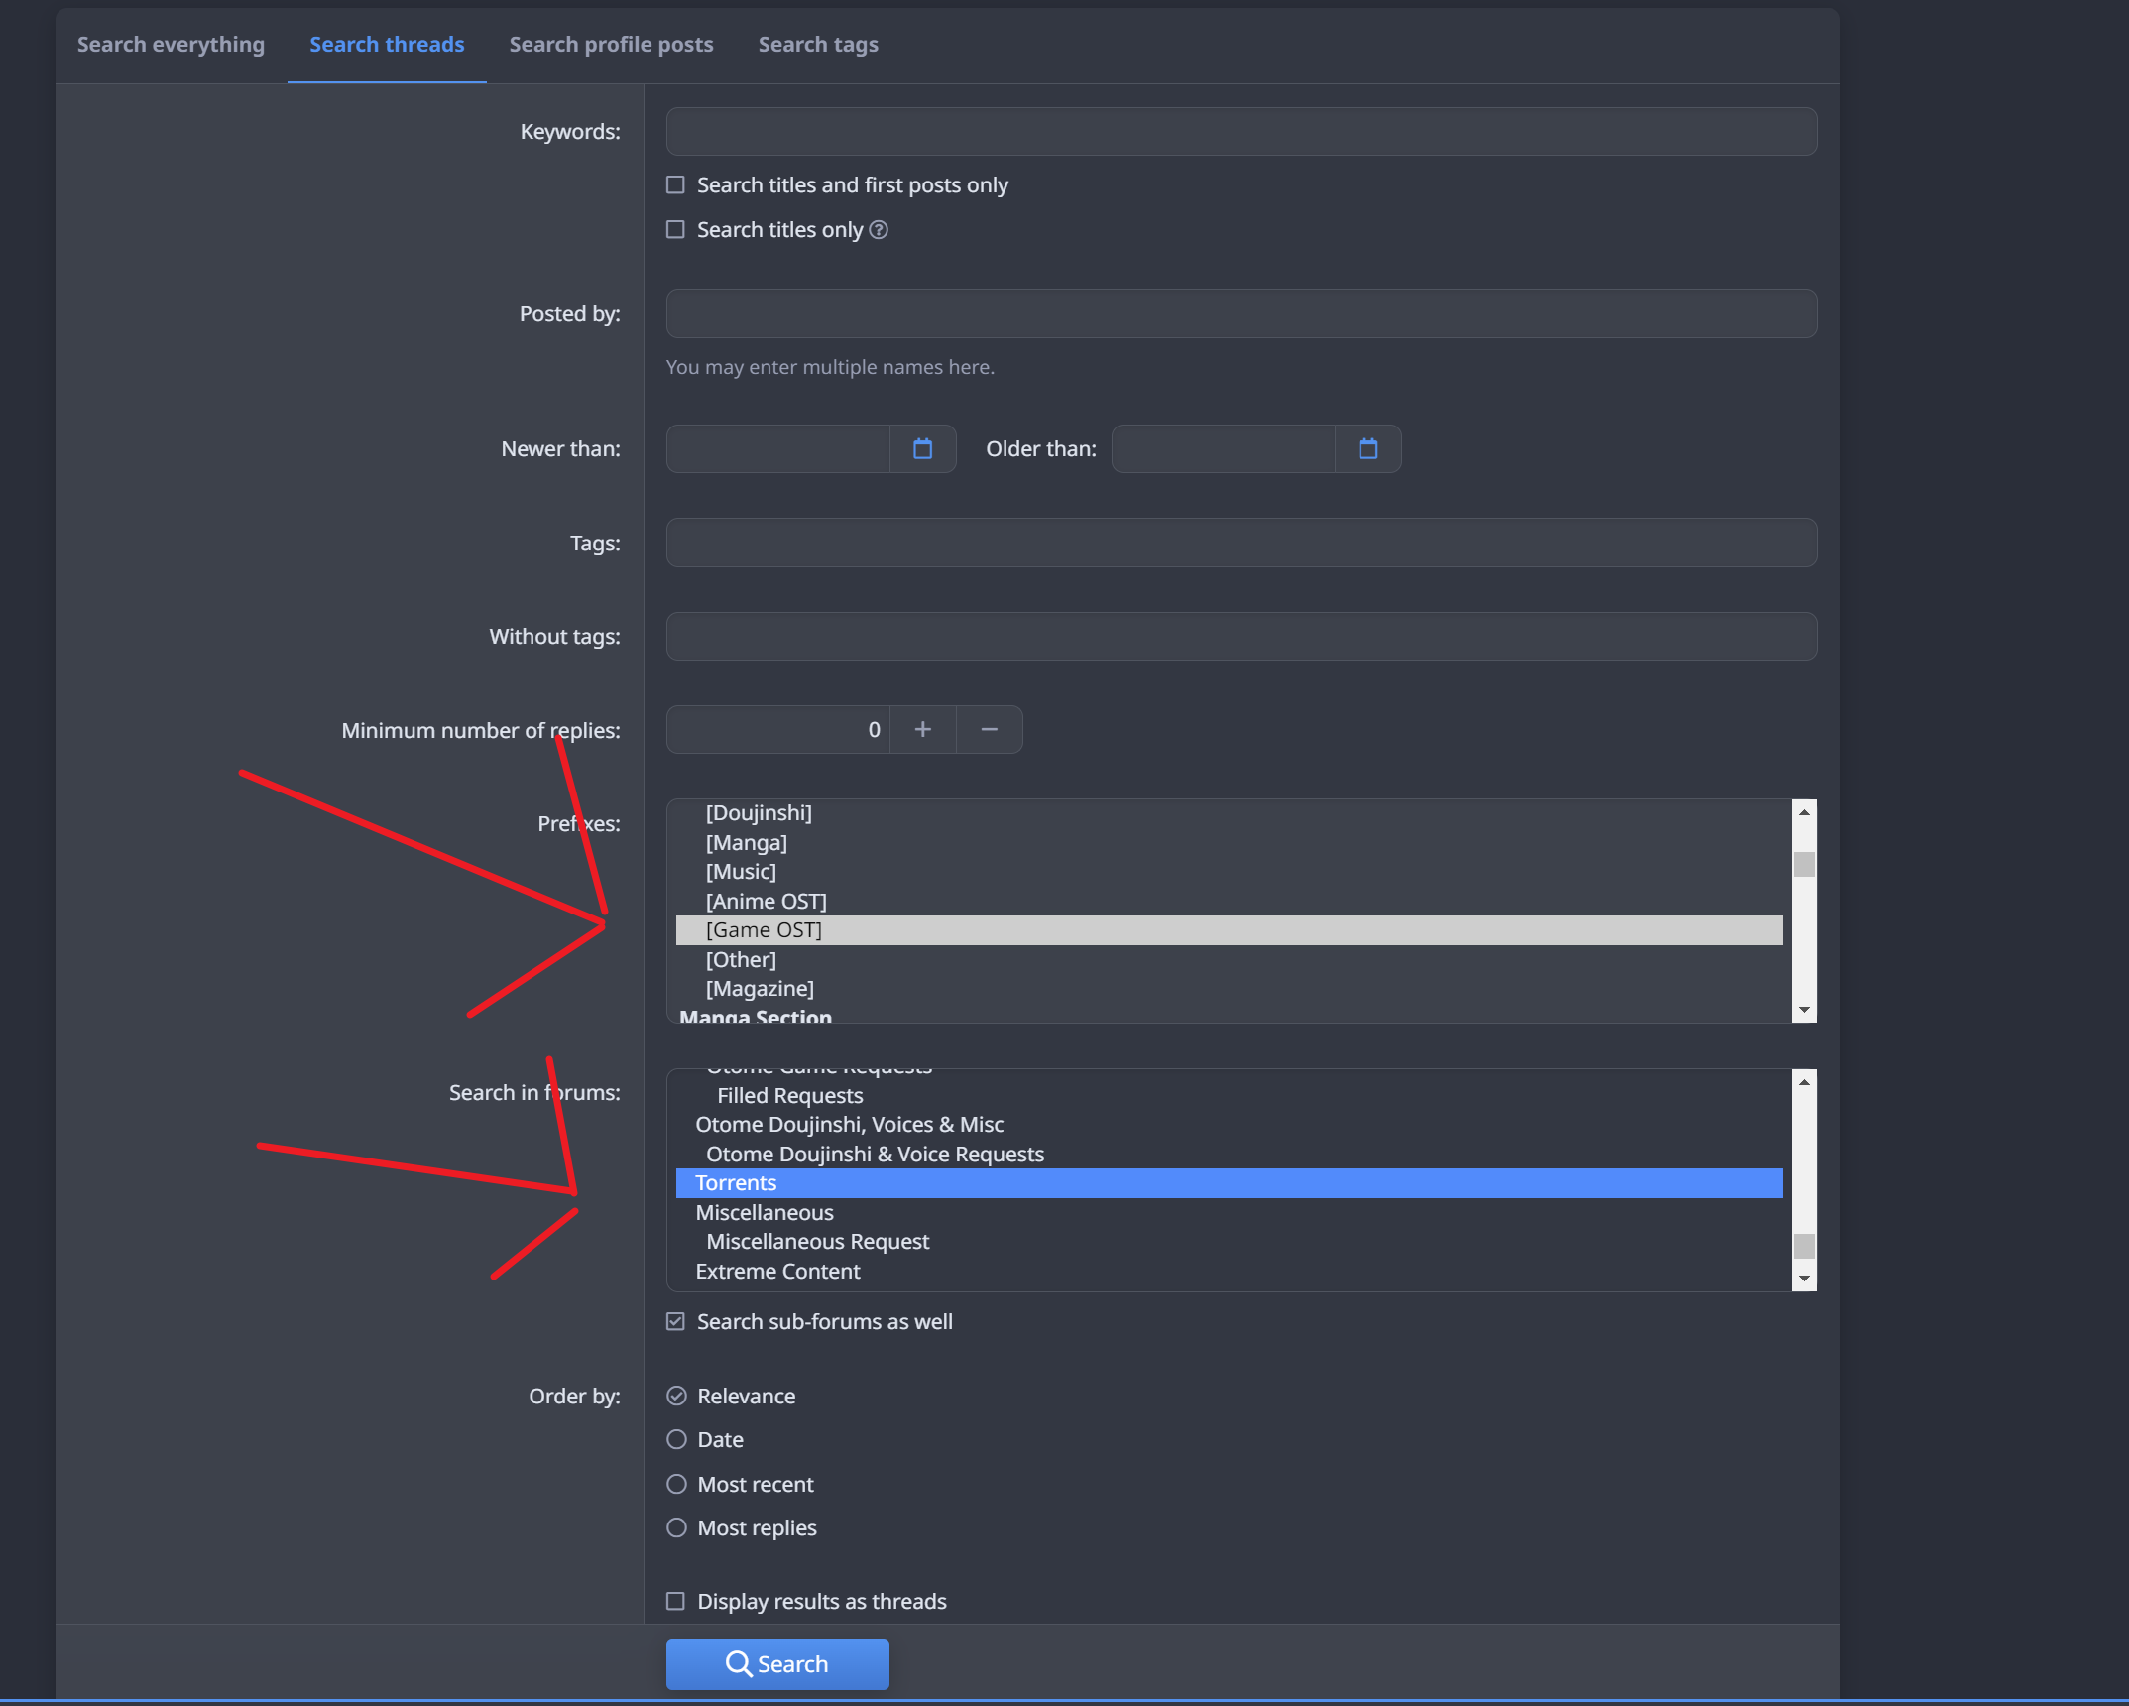Order results by Most replies
The height and width of the screenshot is (1706, 2129).
(676, 1528)
